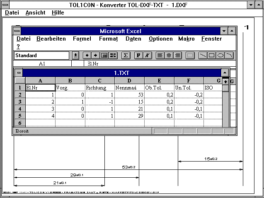Open the Bearbeiten menu
264x198 pixels.
(x=51, y=39)
